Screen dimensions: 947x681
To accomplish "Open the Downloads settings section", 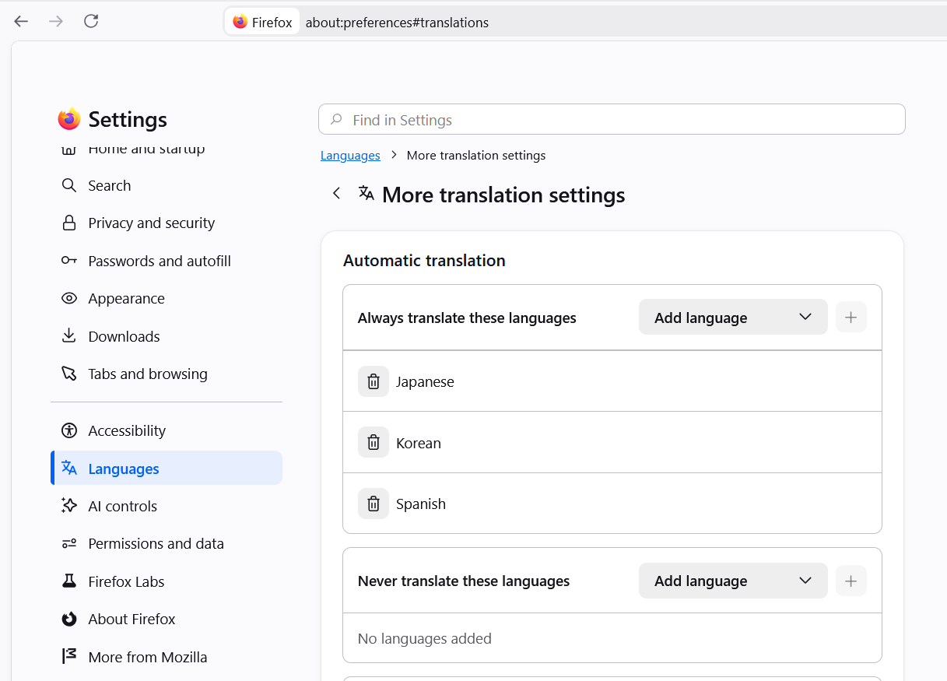I will (x=167, y=336).
